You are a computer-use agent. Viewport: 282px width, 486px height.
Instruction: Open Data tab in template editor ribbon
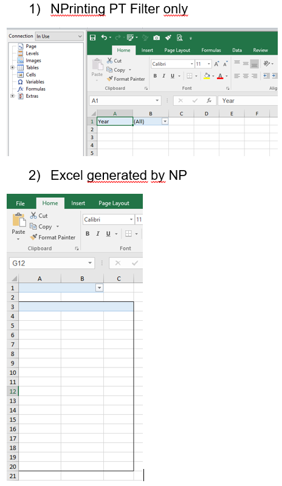coord(237,50)
